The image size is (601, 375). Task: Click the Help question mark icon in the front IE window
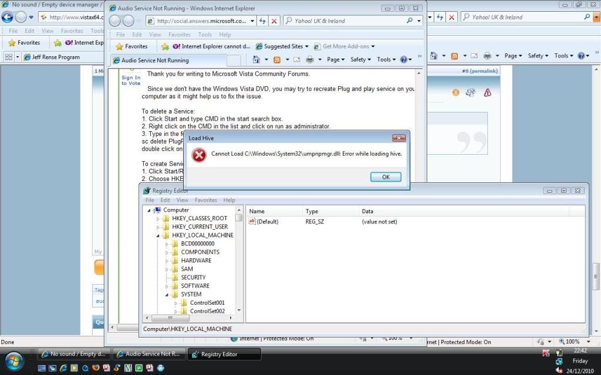(x=403, y=59)
